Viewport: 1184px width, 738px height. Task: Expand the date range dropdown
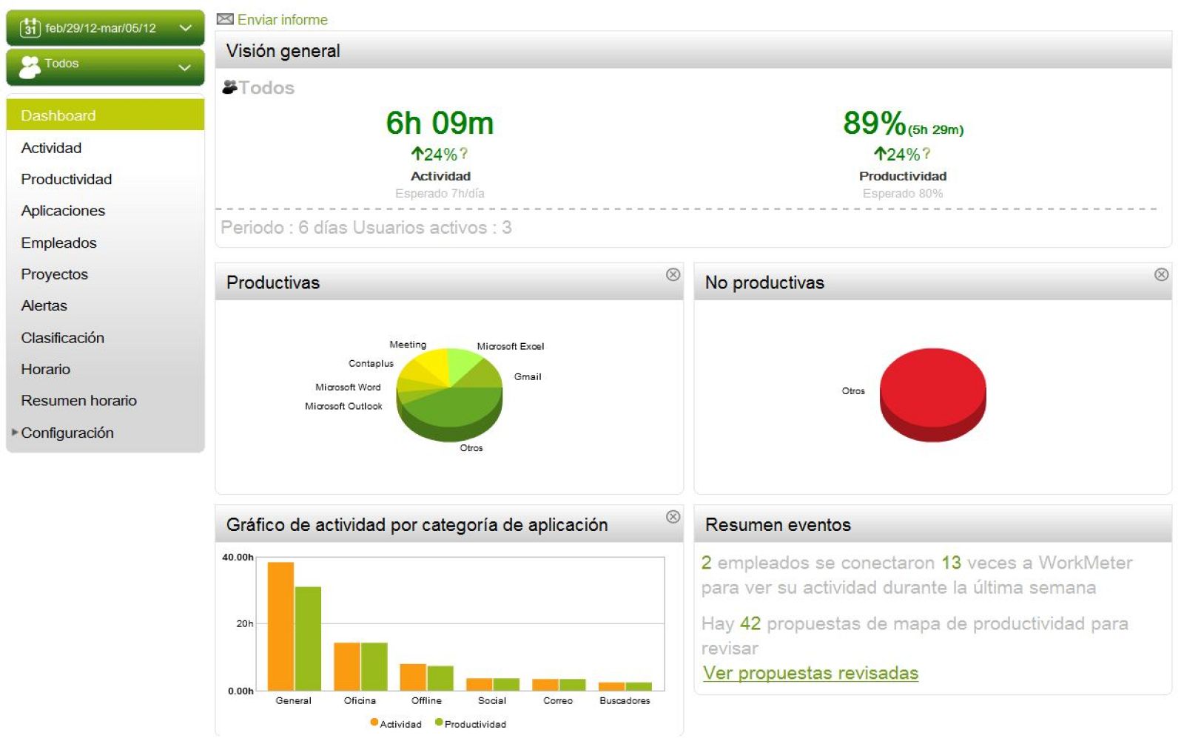pos(186,28)
